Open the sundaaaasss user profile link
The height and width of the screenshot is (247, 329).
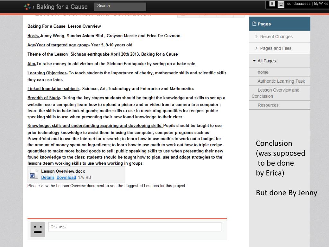pyautogui.click(x=298, y=4)
